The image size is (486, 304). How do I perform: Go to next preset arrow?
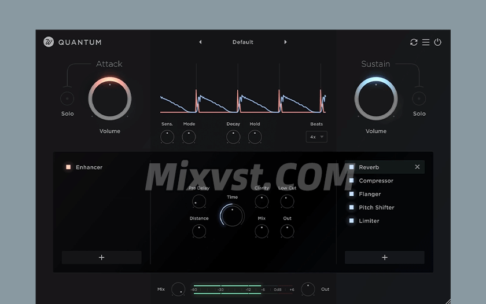click(x=285, y=42)
